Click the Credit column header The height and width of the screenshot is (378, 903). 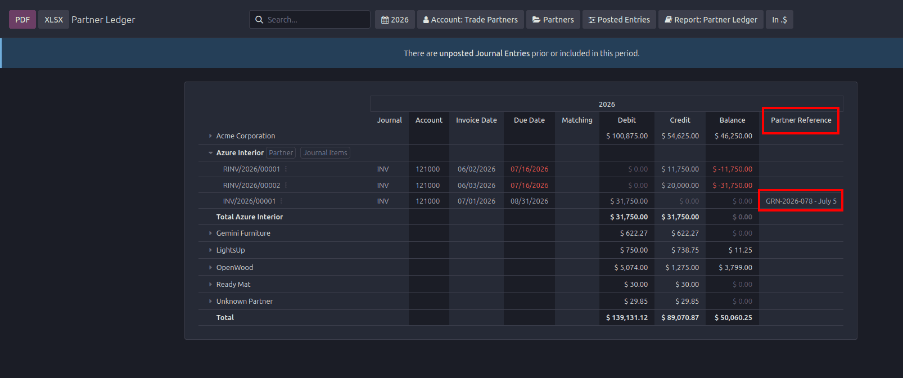click(x=680, y=120)
